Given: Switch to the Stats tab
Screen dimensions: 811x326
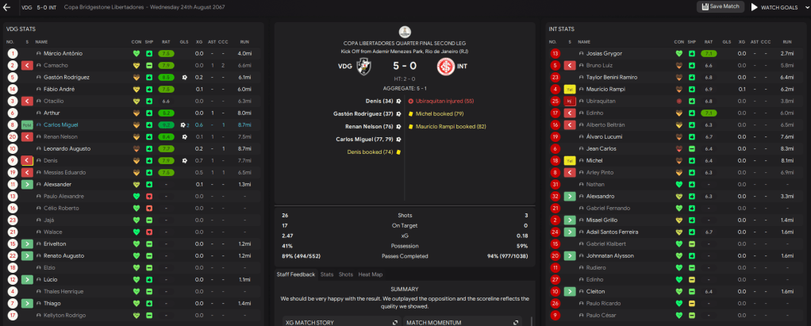Looking at the screenshot, I should 327,274.
